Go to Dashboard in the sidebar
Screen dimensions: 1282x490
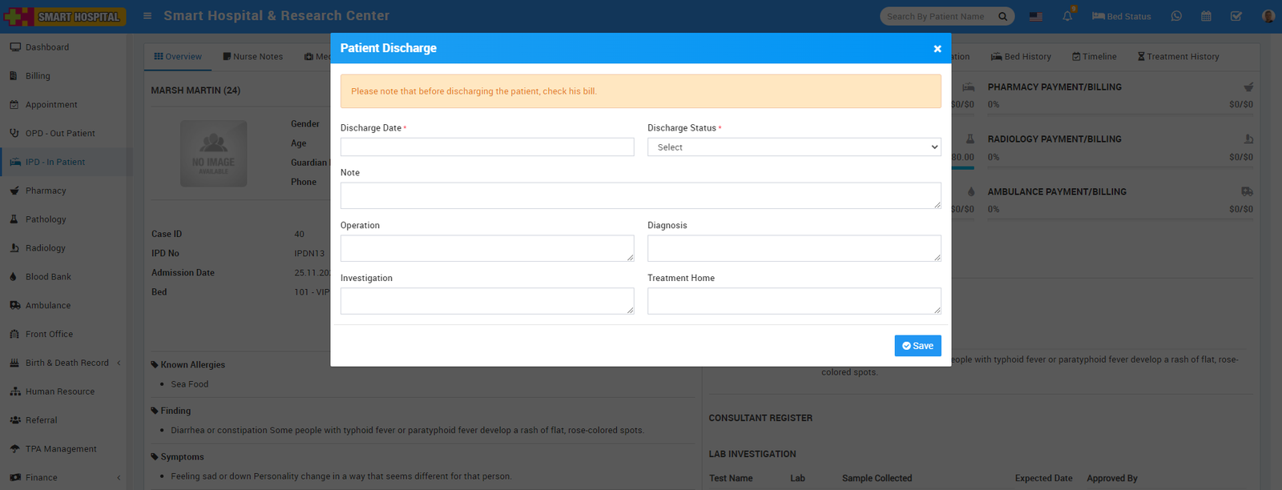(46, 47)
